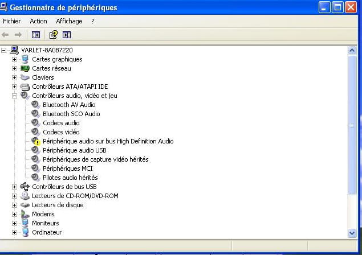Click the Codecs vidéo speaker icon
The height and width of the screenshot is (255, 362).
point(35,132)
